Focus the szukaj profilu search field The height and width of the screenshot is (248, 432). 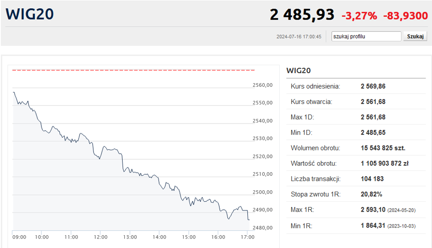coord(366,36)
